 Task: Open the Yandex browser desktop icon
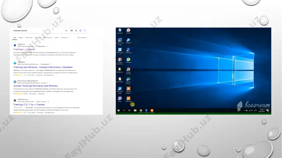tap(128, 31)
